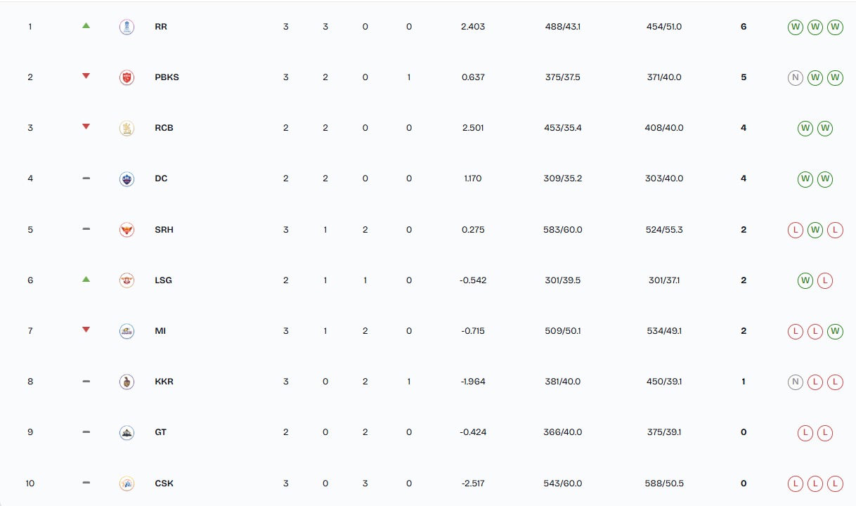Screen dimensions: 856x506
Task: Open the CSK team name link
Action: pyautogui.click(x=164, y=484)
